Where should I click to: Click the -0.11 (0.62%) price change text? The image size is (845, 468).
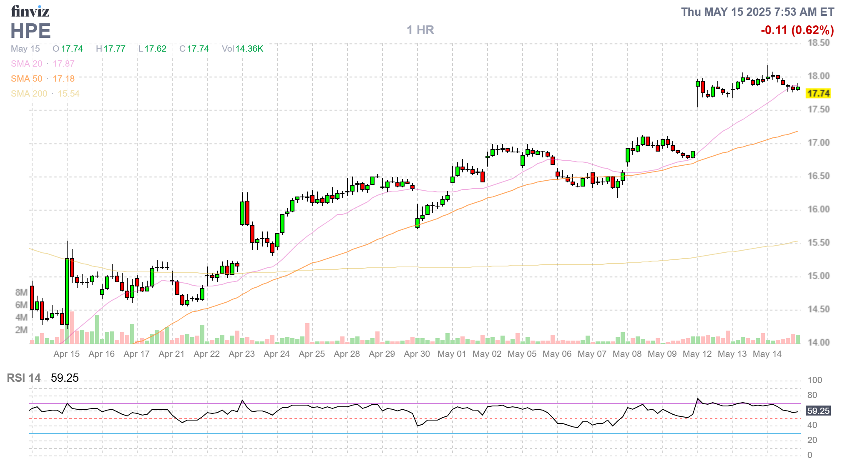pyautogui.click(x=797, y=30)
